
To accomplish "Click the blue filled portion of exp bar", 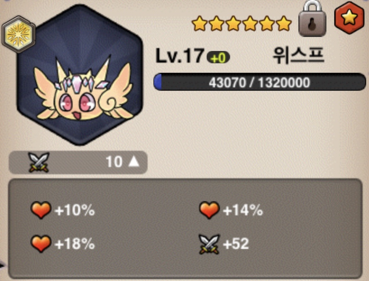I will (158, 82).
